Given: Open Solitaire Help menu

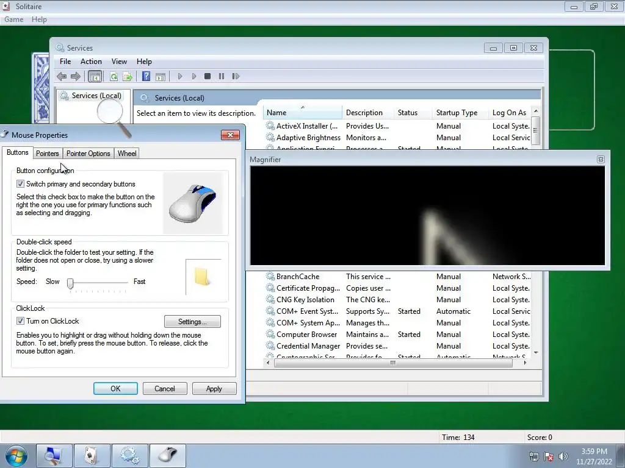Looking at the screenshot, I should pos(39,19).
